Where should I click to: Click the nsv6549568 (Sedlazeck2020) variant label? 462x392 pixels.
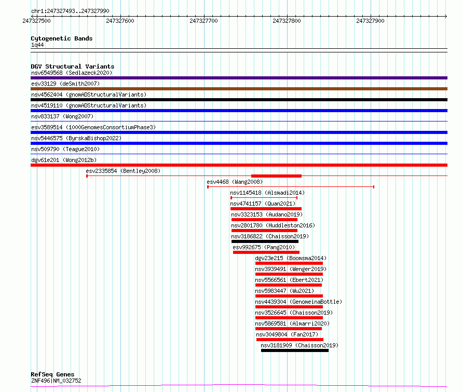pyautogui.click(x=71, y=73)
